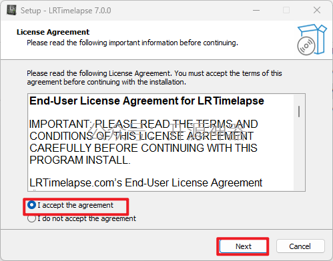The width and height of the screenshot is (333, 261).
Task: Click the LRTimelapse setup title bar icon
Action: point(11,10)
